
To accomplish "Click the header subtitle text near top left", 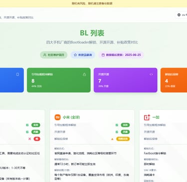I will [17, 17].
